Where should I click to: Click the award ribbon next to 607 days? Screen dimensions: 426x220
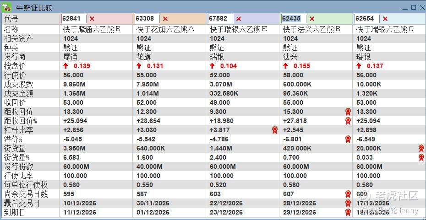tap(348, 194)
